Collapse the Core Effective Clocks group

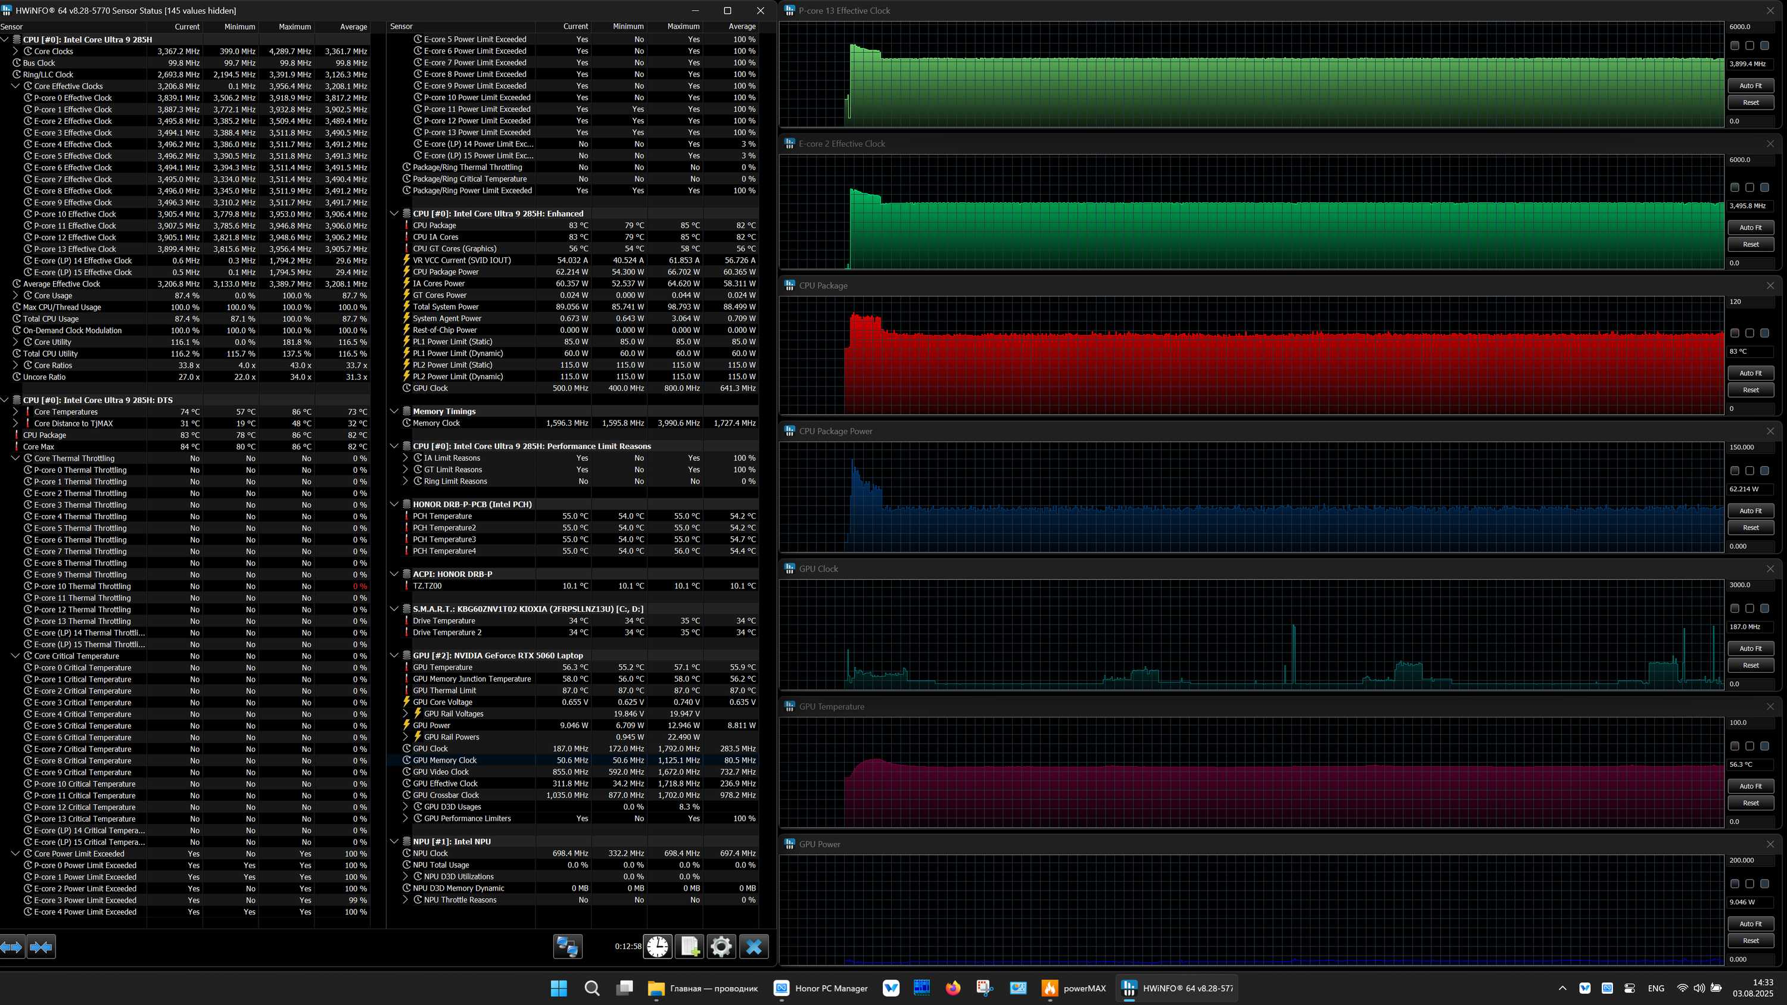(x=15, y=86)
